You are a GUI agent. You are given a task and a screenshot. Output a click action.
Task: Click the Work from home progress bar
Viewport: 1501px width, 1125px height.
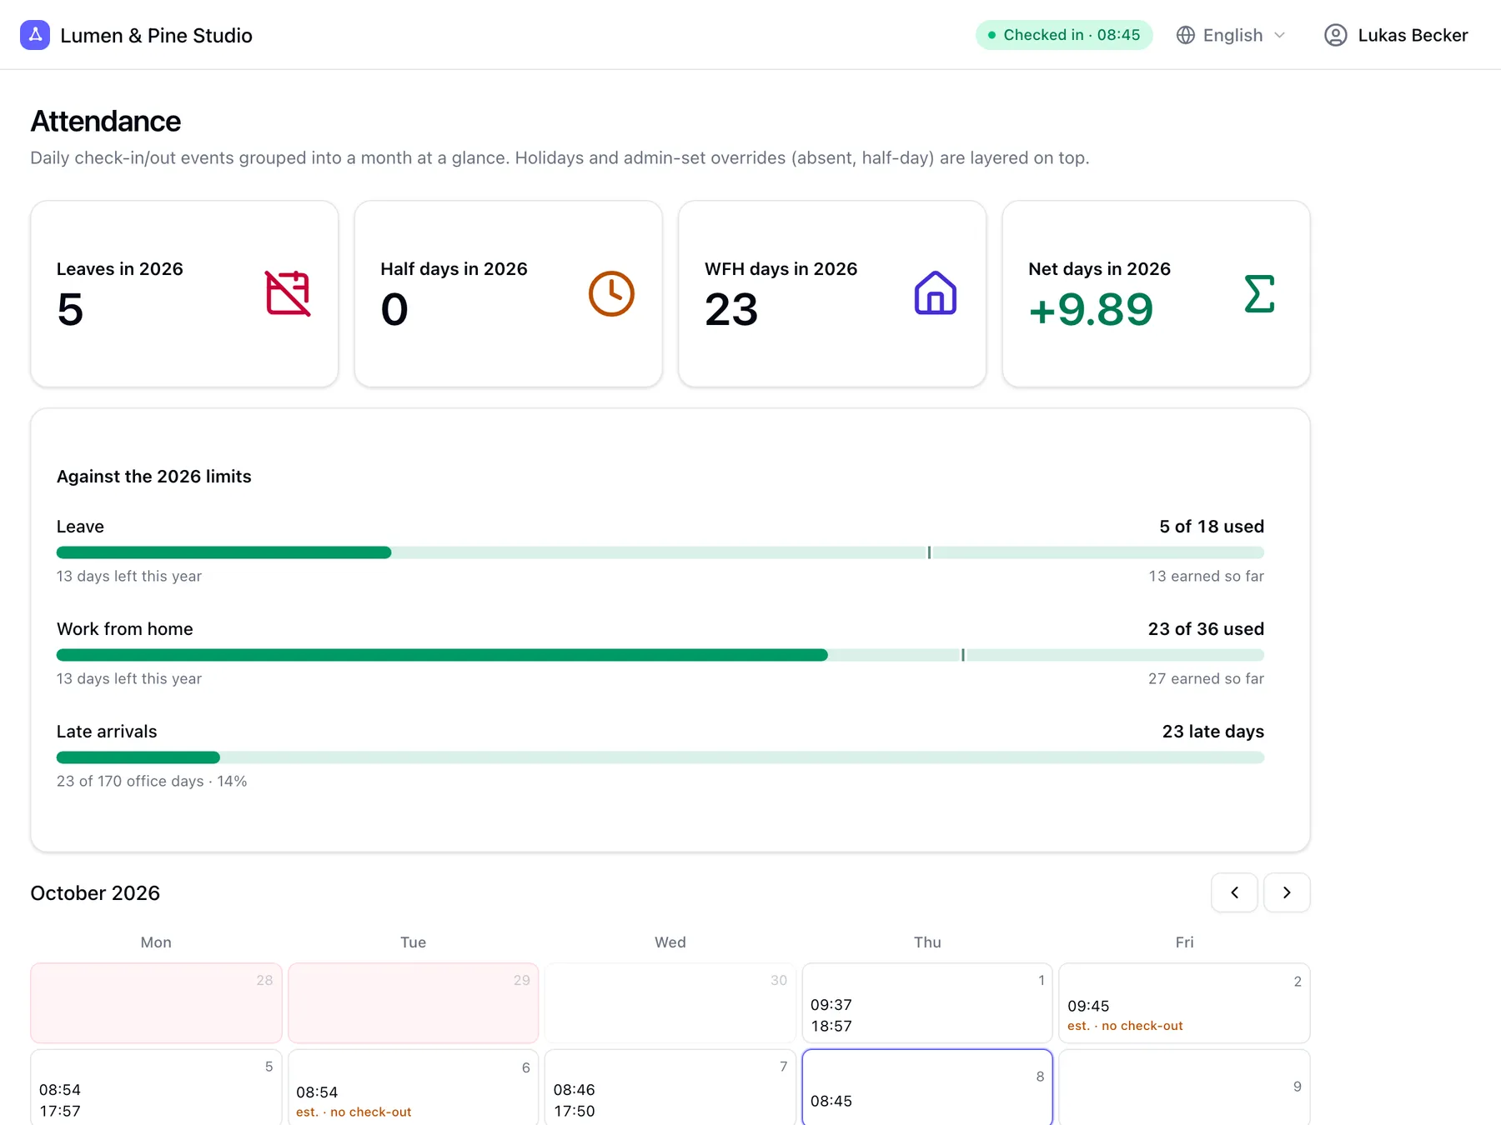pyautogui.click(x=660, y=655)
